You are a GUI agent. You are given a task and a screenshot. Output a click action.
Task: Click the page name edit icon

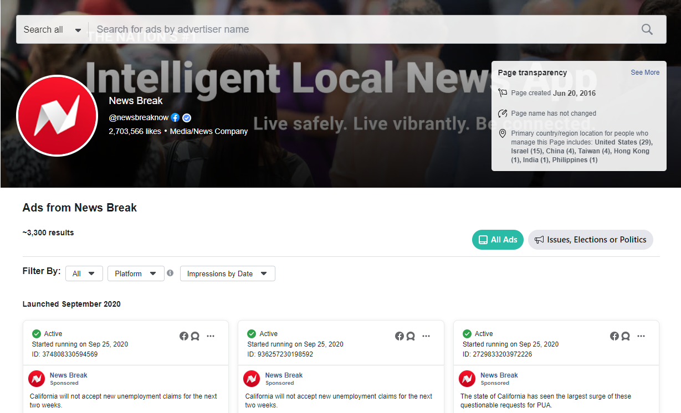pyautogui.click(x=503, y=113)
